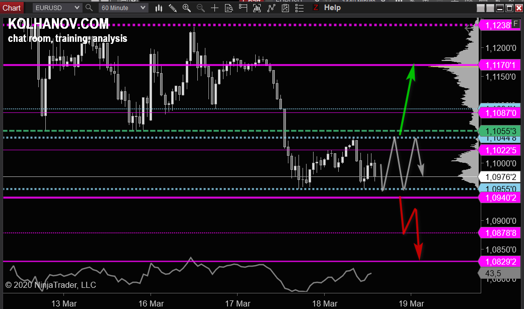Image resolution: width=524 pixels, height=309 pixels.
Task: Select the candlestick chart style icon
Action: pos(159,8)
